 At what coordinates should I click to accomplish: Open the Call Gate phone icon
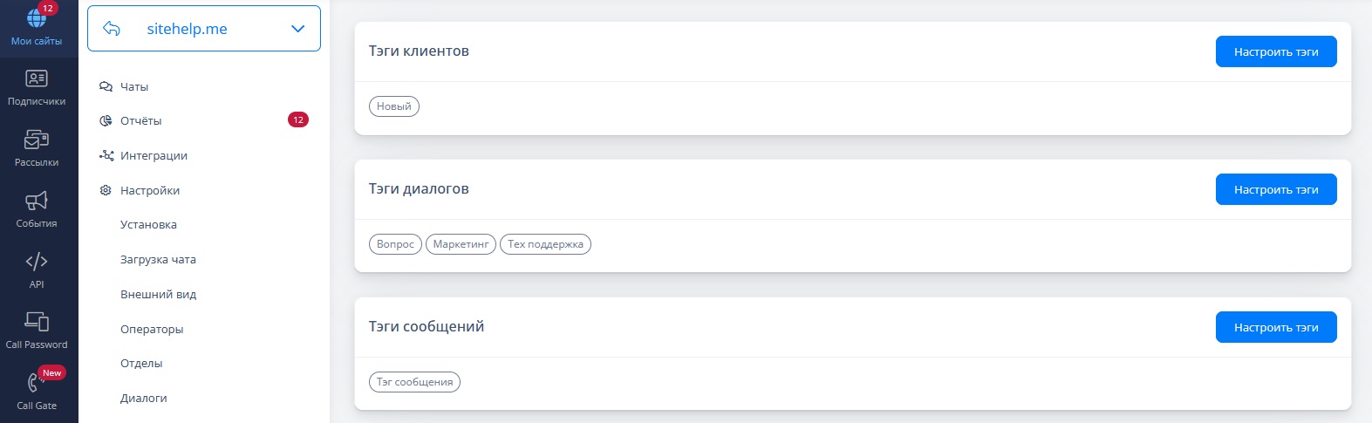(37, 382)
